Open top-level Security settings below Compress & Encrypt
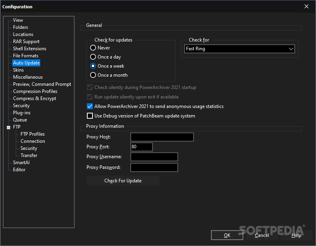Viewport: 316px width, 246px height. (x=21, y=106)
